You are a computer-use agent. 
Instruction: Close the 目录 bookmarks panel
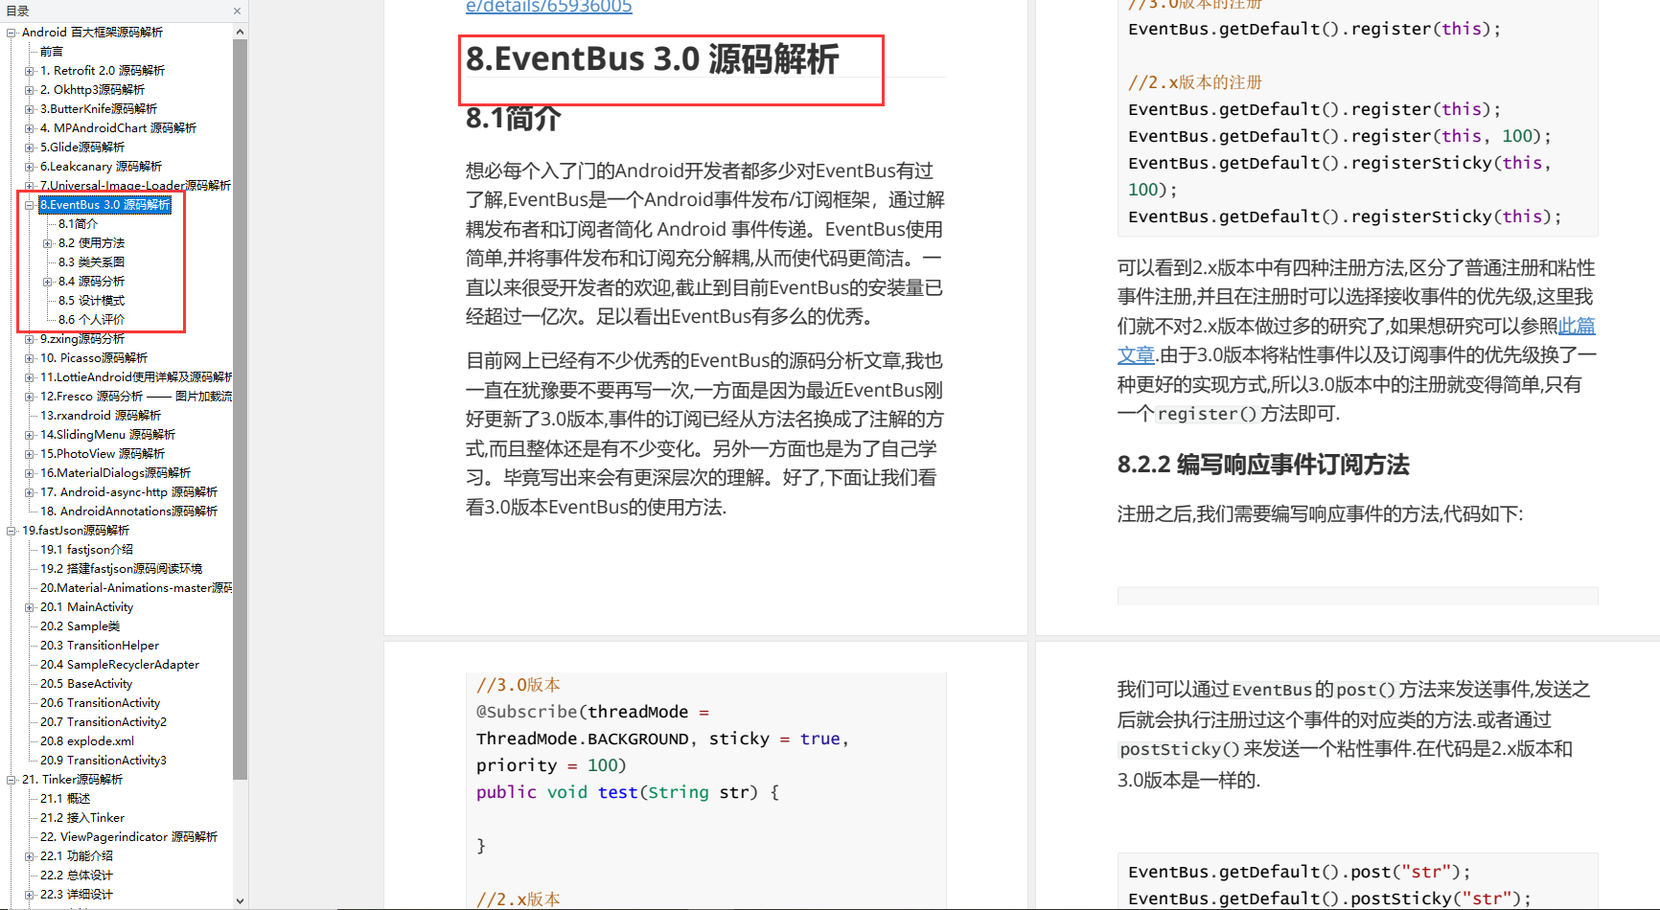tap(237, 11)
